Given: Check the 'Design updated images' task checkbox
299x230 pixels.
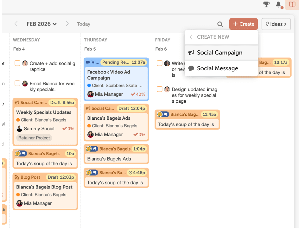Looking at the screenshot, I should click(x=160, y=89).
